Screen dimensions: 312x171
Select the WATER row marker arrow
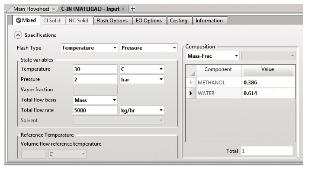pos(191,93)
